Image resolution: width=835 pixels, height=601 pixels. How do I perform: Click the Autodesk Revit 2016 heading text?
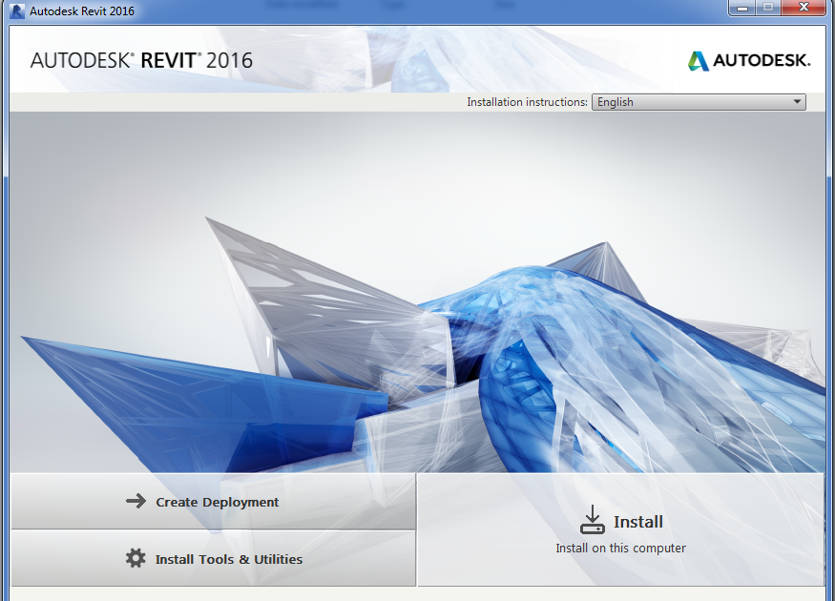pos(141,61)
